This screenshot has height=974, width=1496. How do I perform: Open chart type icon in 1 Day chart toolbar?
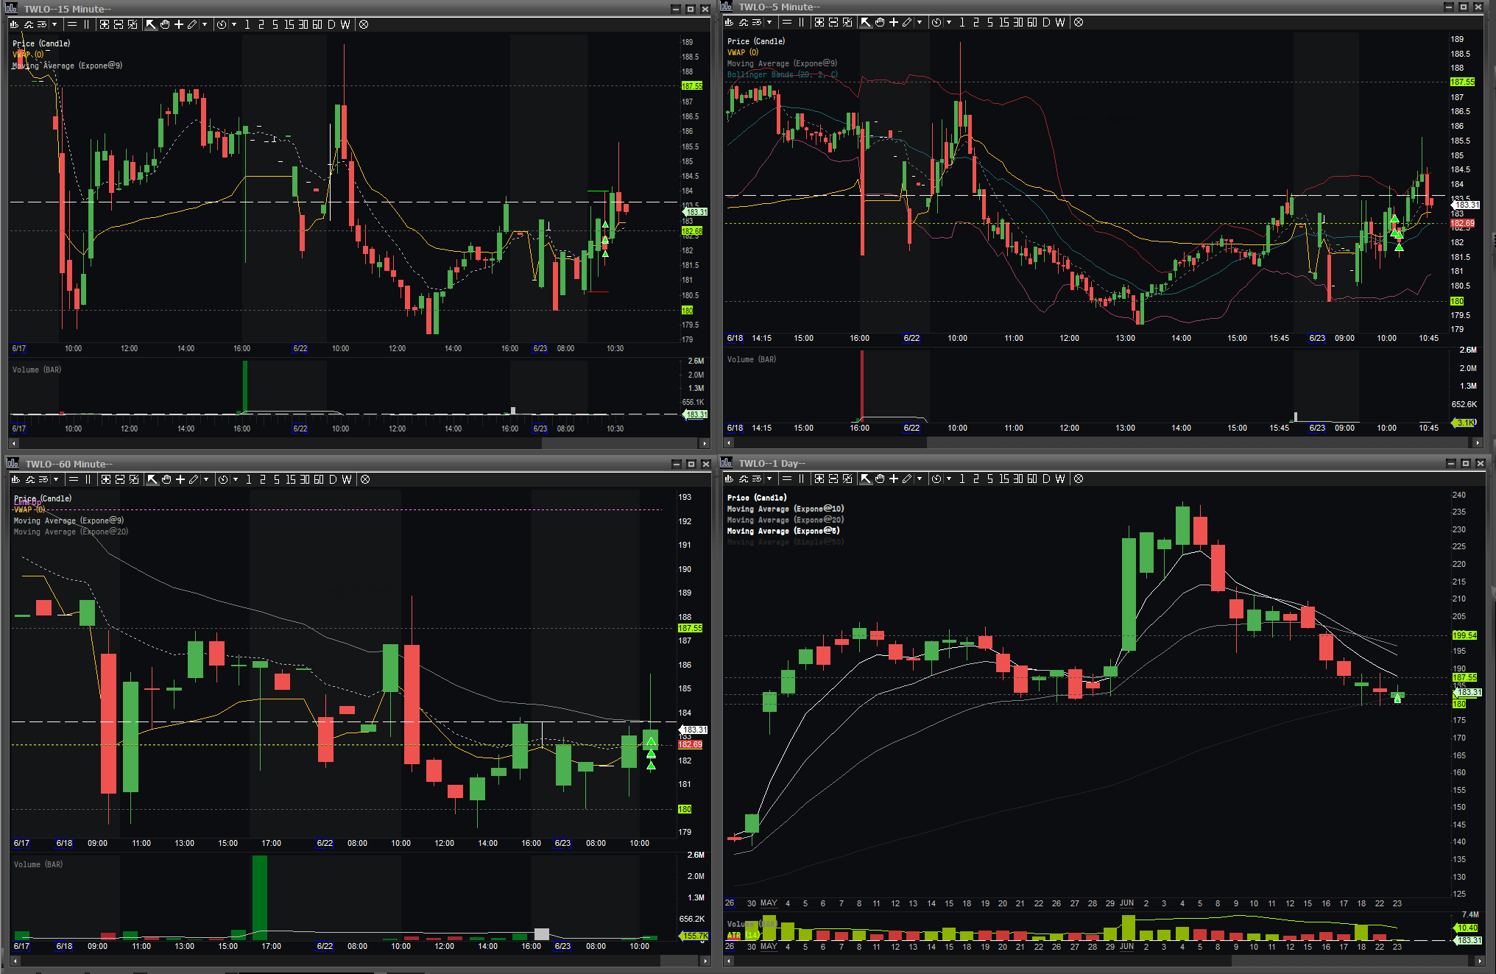[730, 479]
